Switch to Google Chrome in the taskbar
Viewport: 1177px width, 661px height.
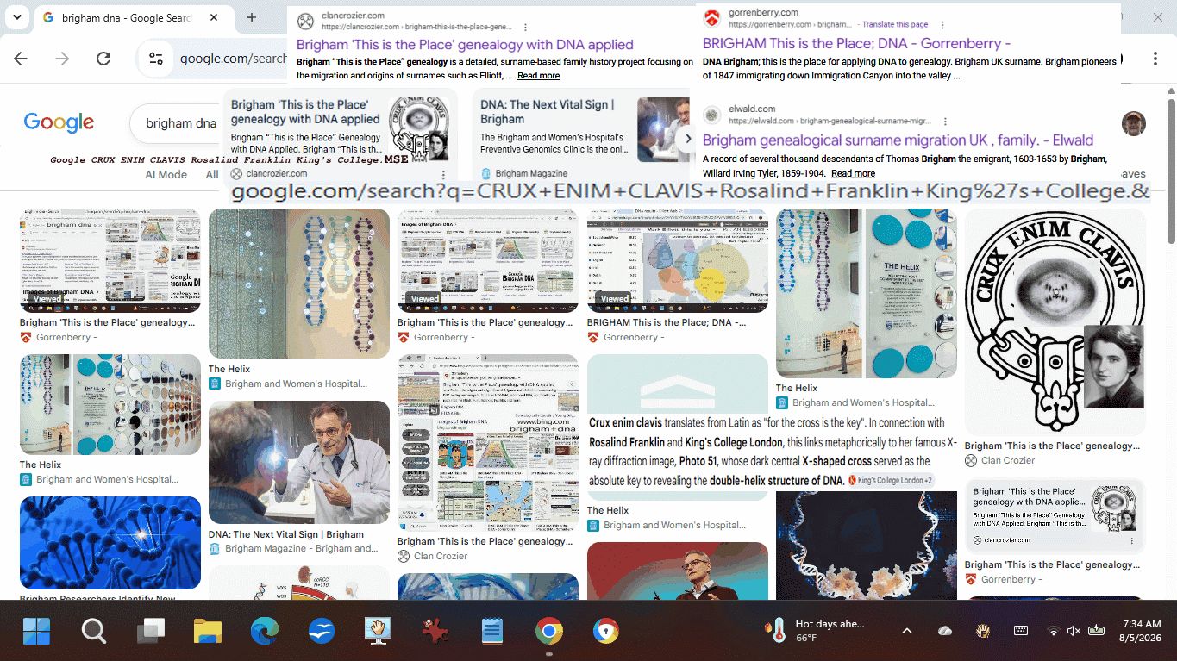click(549, 632)
